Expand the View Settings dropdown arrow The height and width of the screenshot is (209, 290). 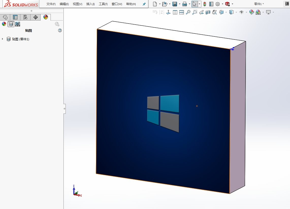[273, 12]
